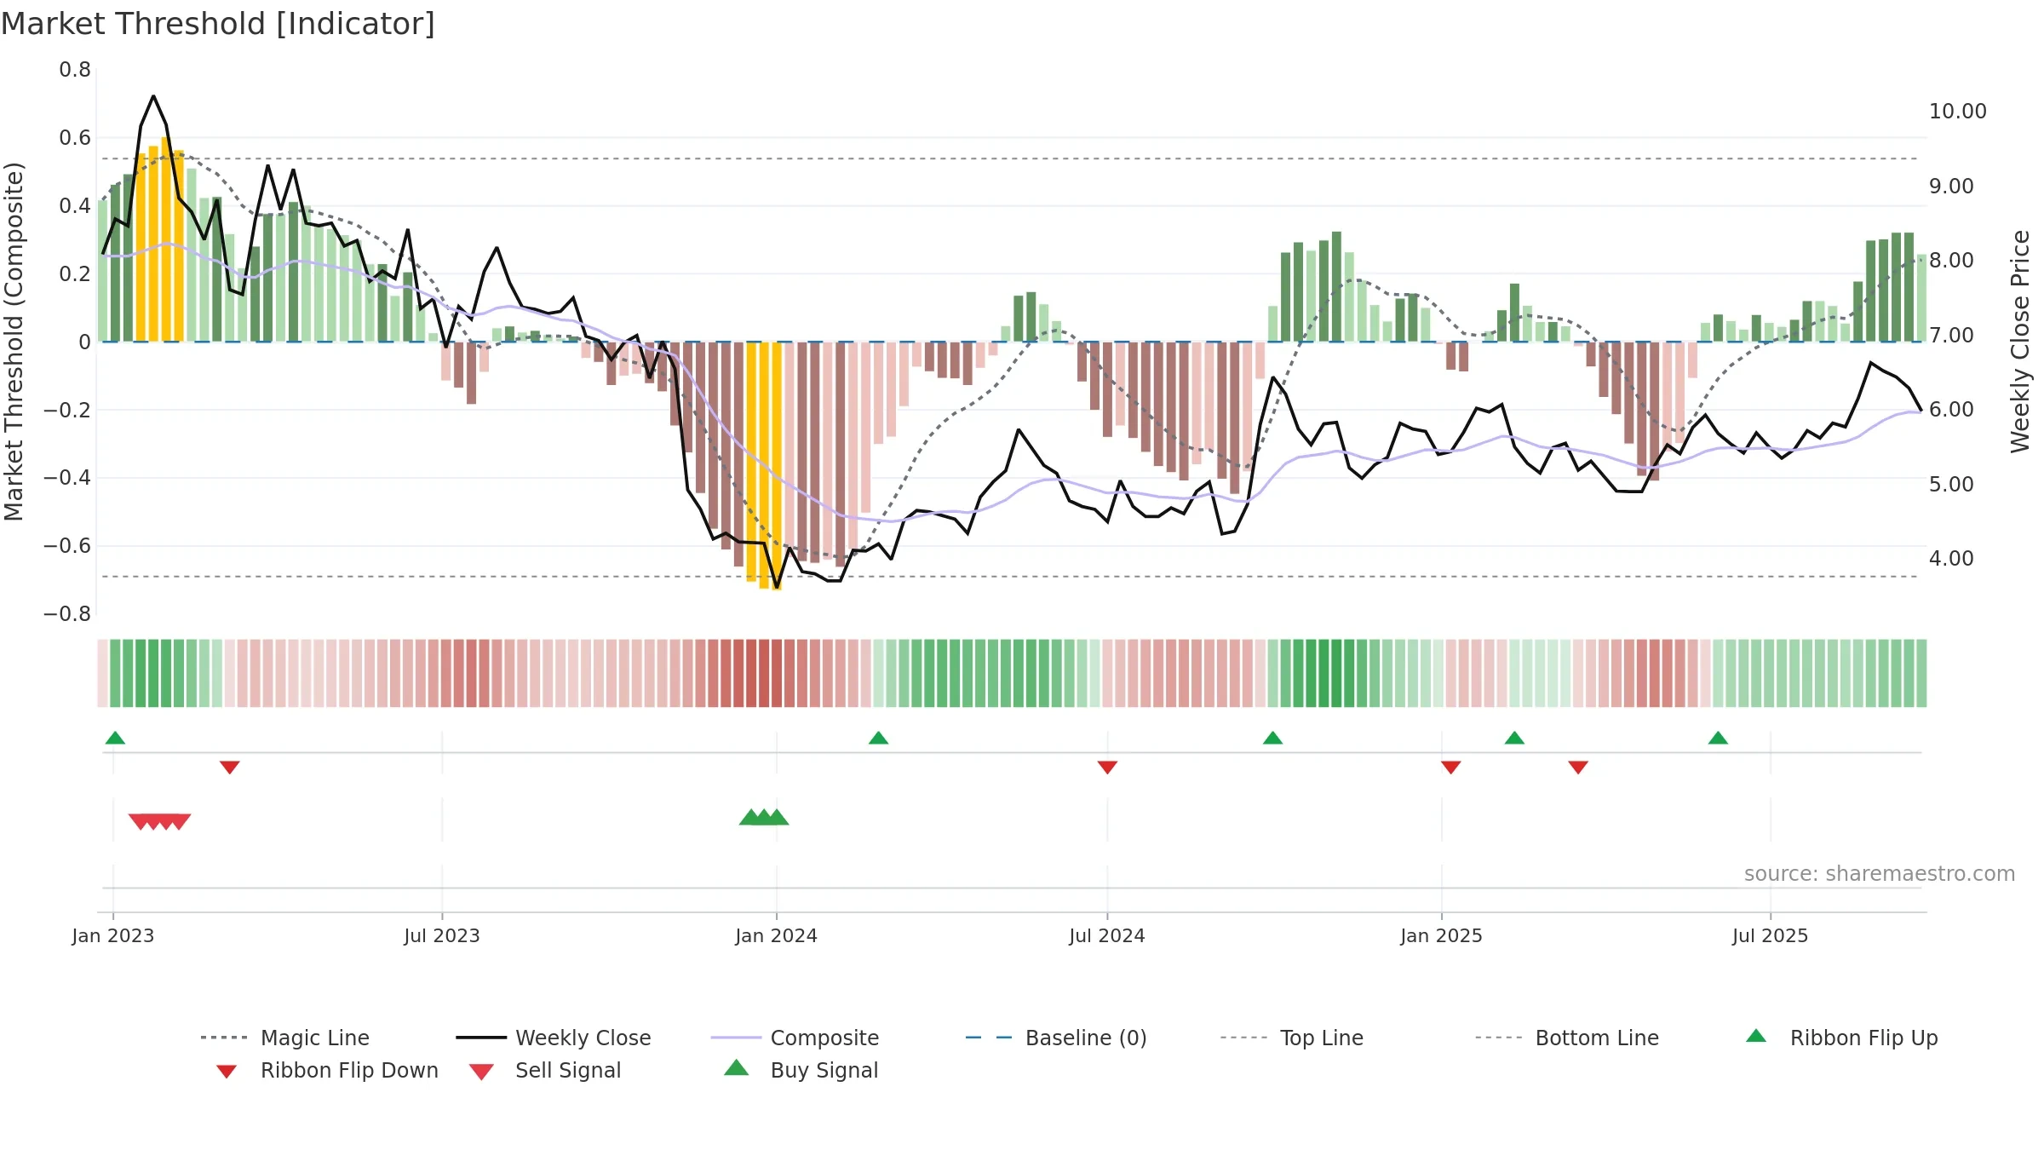Click the weekly close price peak in early 2023
Image resolution: width=2044 pixels, height=1150 pixels.
[153, 96]
